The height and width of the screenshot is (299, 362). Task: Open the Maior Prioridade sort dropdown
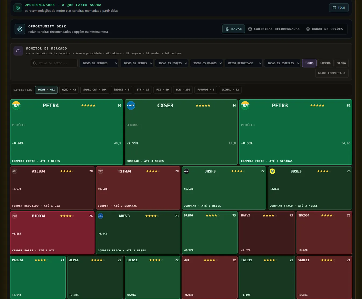click(x=243, y=63)
